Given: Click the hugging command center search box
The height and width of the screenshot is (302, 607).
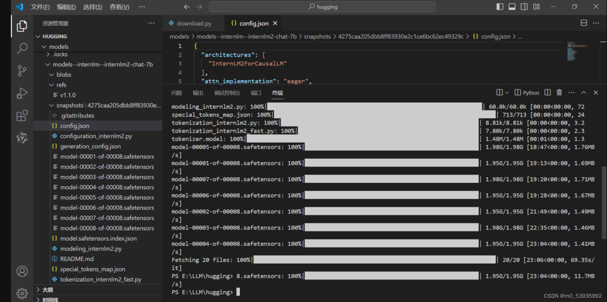Looking at the screenshot, I should coord(322,7).
